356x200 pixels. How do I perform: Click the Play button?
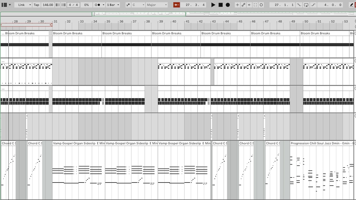[213, 5]
